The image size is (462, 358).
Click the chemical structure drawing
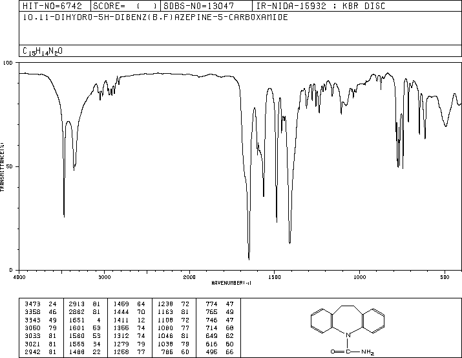click(x=348, y=331)
